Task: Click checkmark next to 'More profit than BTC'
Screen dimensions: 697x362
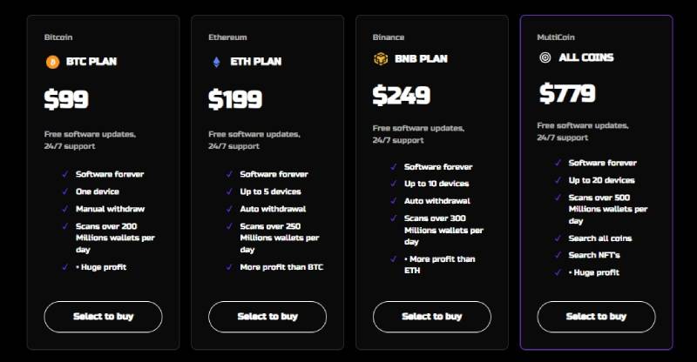Action: pos(229,267)
